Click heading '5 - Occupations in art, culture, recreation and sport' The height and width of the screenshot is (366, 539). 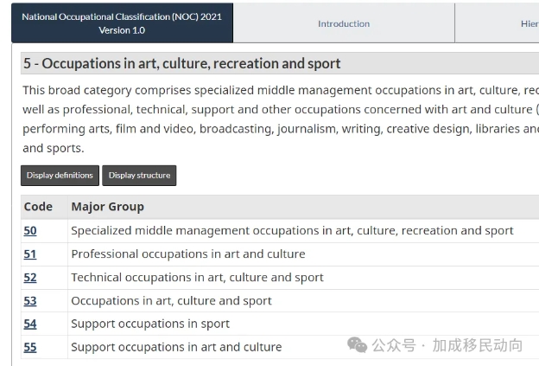(182, 64)
